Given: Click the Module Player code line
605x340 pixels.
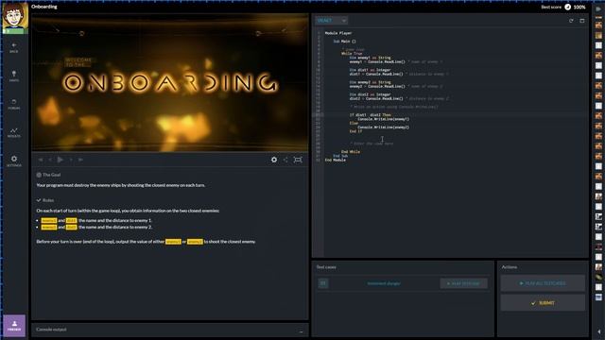Looking at the screenshot, I should pyautogui.click(x=338, y=33).
